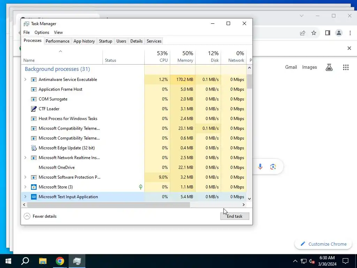The height and width of the screenshot is (268, 357).
Task: Bookmark the page with Chrome's star icon
Action: pos(314,33)
